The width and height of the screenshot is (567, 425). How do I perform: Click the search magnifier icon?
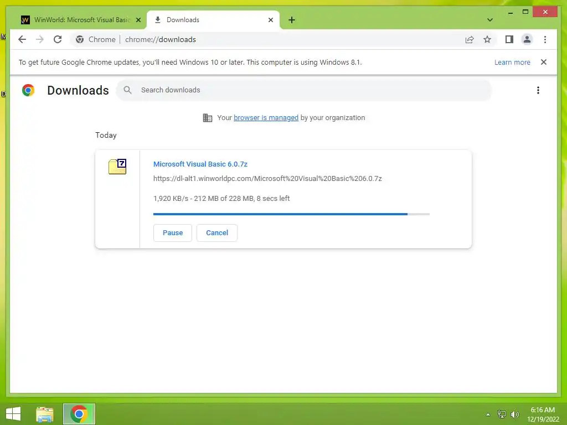(x=127, y=90)
